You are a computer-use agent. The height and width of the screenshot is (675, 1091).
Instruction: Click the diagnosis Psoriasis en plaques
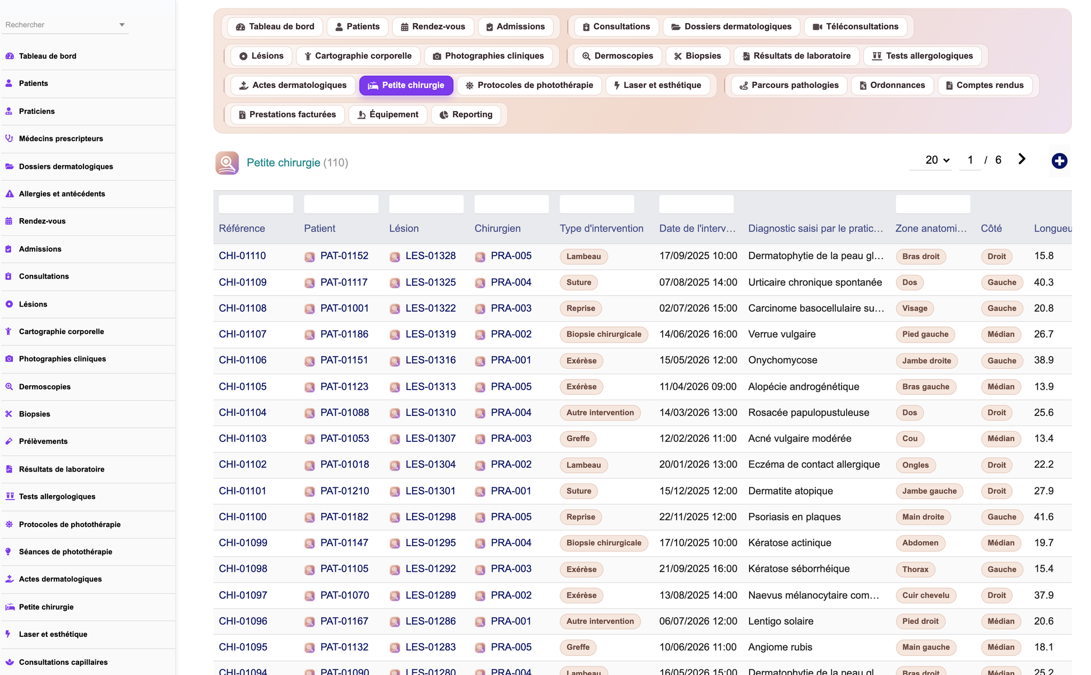[794, 517]
